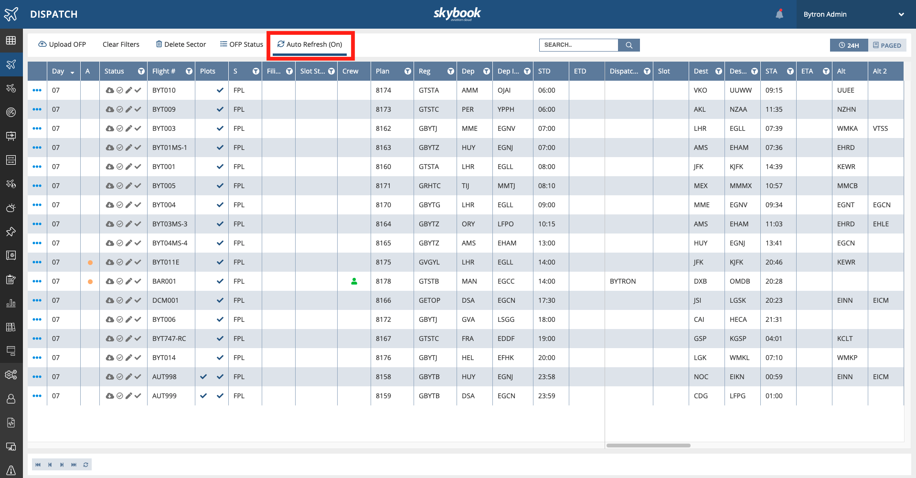
Task: Open the pin sidebar icon
Action: point(11,232)
